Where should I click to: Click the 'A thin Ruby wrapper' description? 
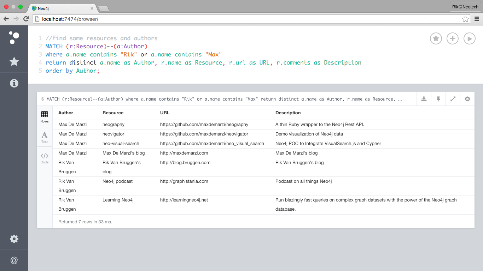[x=320, y=125]
